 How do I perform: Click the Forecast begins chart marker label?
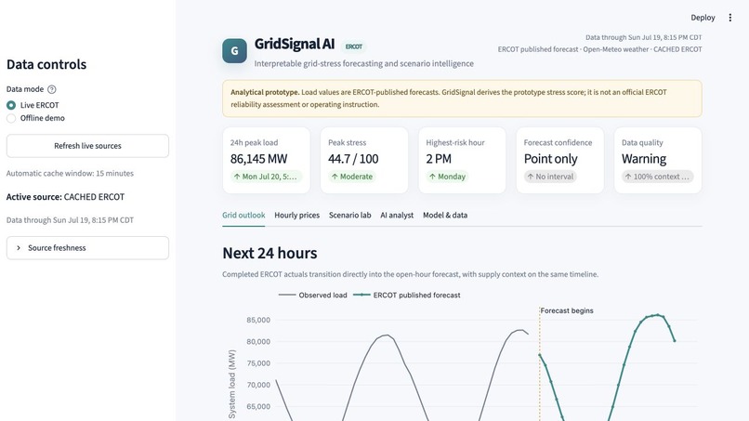coord(567,310)
